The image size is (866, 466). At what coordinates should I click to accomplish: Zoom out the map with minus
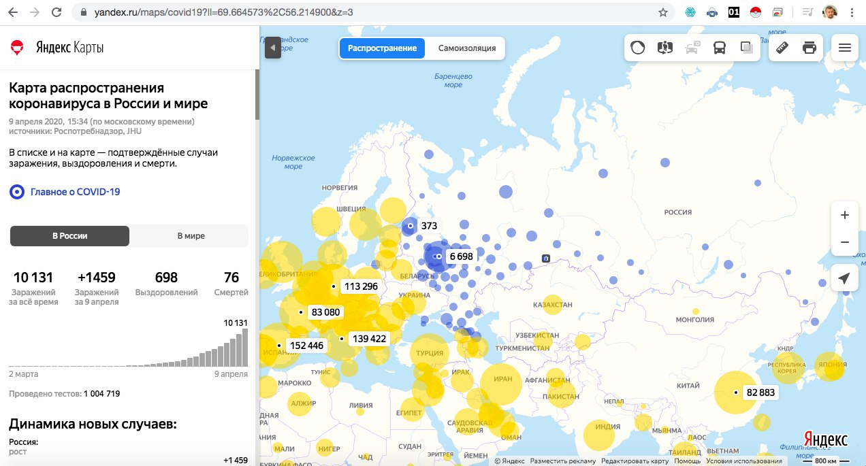pyautogui.click(x=845, y=242)
